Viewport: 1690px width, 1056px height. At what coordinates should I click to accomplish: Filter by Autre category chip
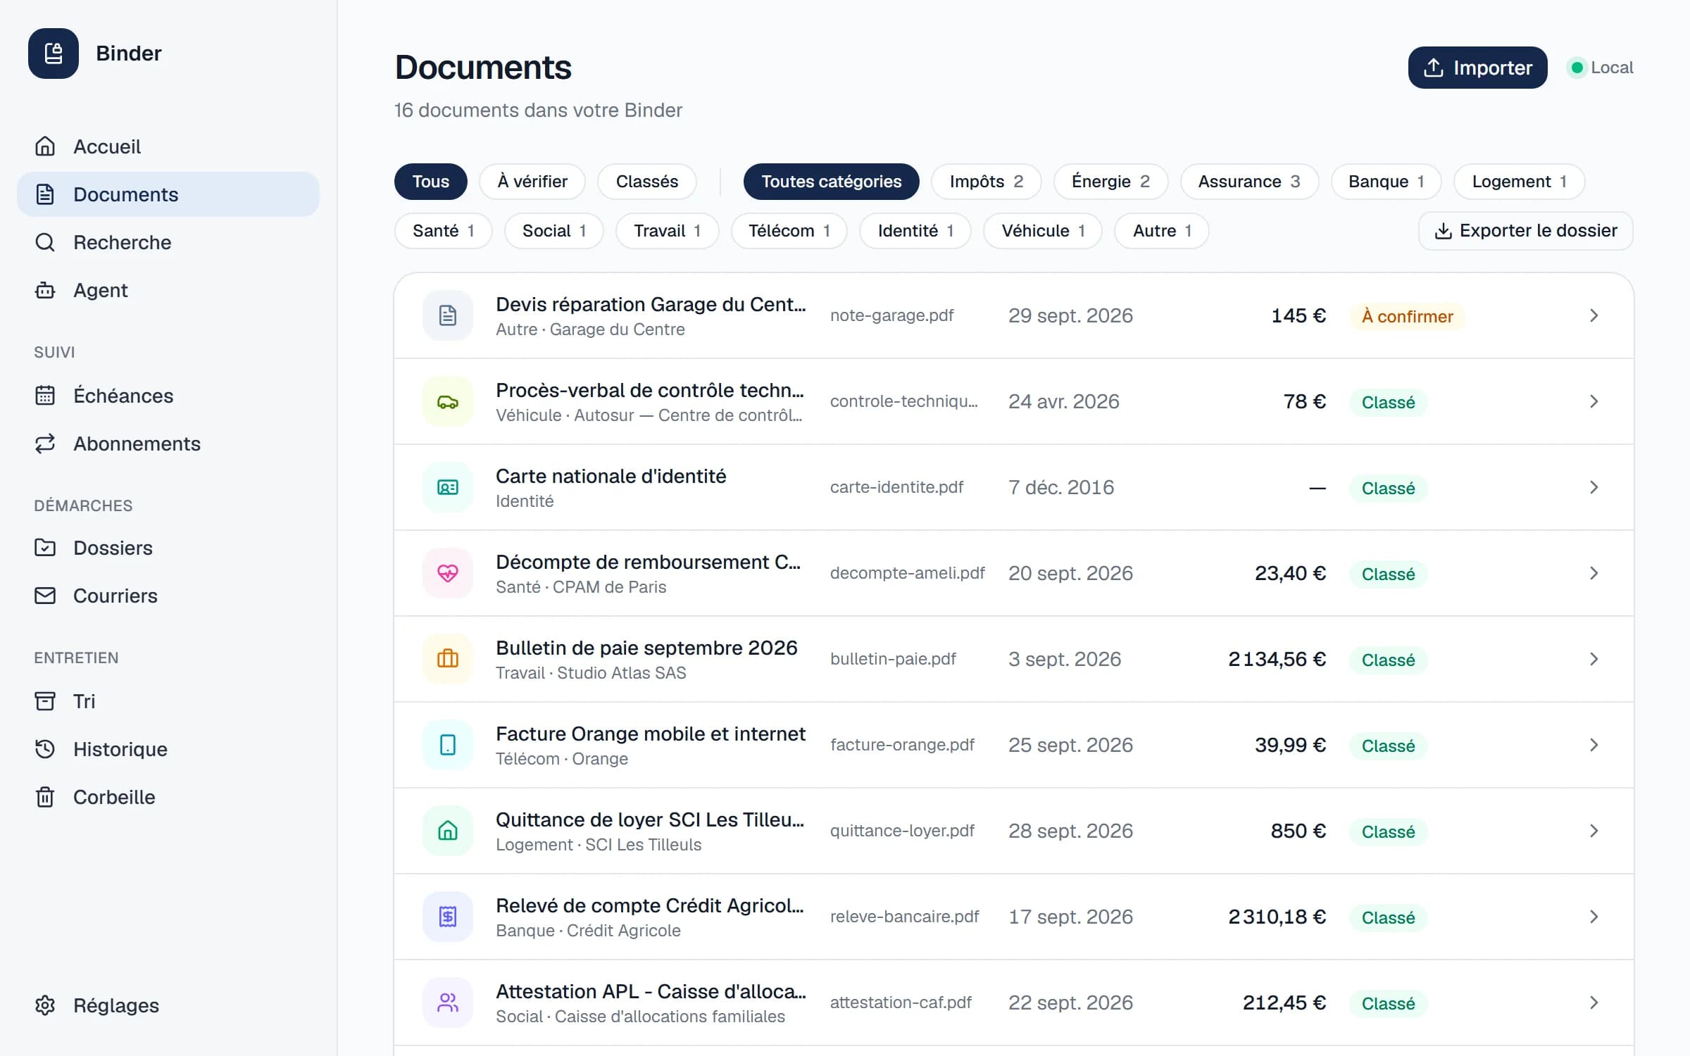click(1162, 231)
